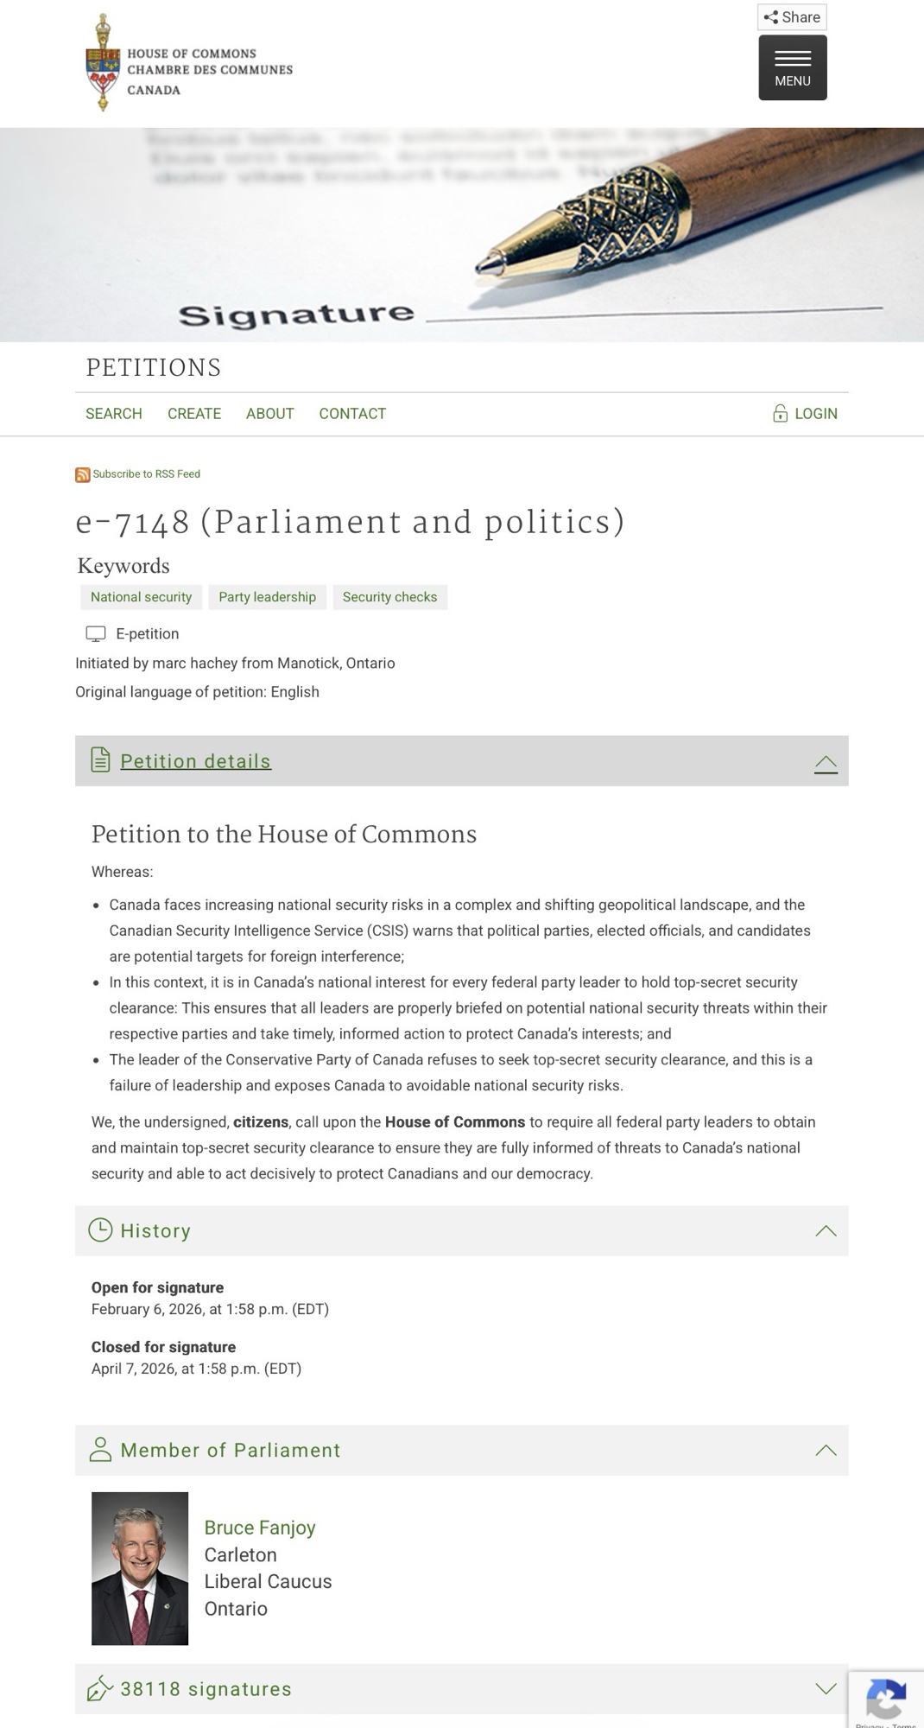Select the Party leadership keyword tag
Image resolution: width=924 pixels, height=1728 pixels.
tap(267, 597)
